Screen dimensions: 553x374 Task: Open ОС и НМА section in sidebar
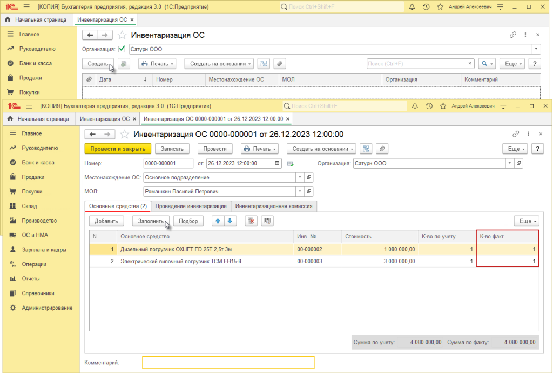pyautogui.click(x=35, y=235)
